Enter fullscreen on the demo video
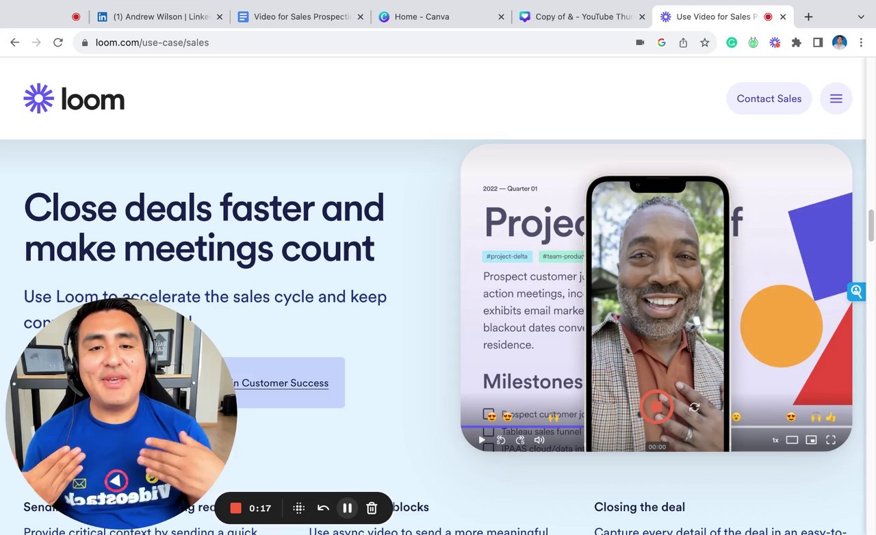Image resolution: width=876 pixels, height=535 pixels. click(x=831, y=440)
